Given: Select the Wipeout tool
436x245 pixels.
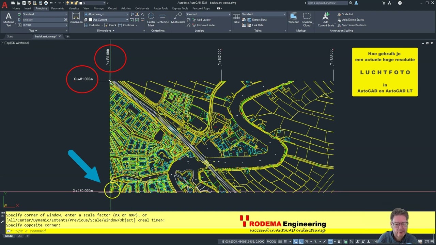Looking at the screenshot, I should point(294,18).
